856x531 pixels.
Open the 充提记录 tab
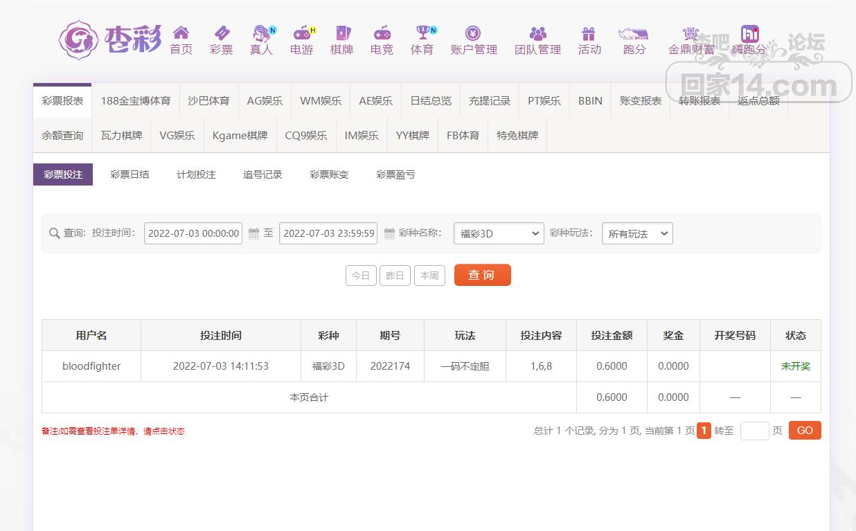tap(490, 100)
